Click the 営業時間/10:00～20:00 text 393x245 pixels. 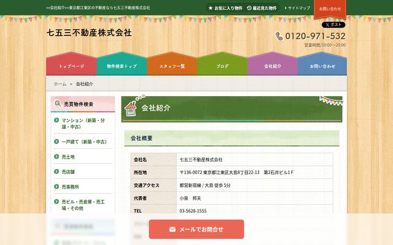(x=325, y=45)
